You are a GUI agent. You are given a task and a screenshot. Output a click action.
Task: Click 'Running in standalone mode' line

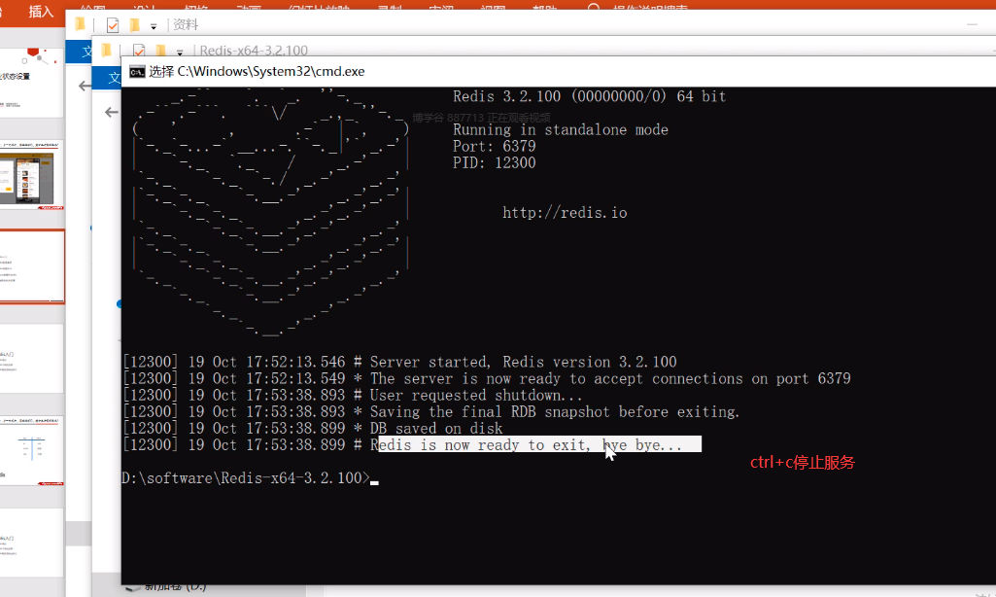coord(561,129)
